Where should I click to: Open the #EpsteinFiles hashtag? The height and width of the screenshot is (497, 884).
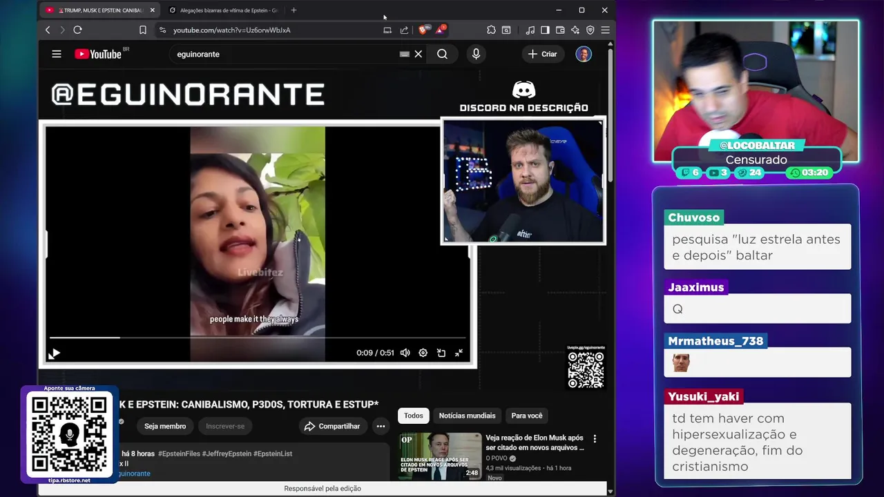tap(179, 454)
